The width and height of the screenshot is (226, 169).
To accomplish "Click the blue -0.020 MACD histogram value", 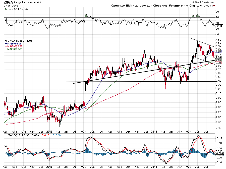I will [56, 135].
